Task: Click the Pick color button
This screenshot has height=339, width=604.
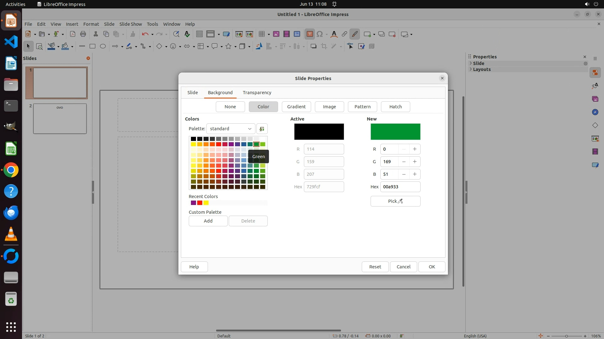Action: coord(395,201)
